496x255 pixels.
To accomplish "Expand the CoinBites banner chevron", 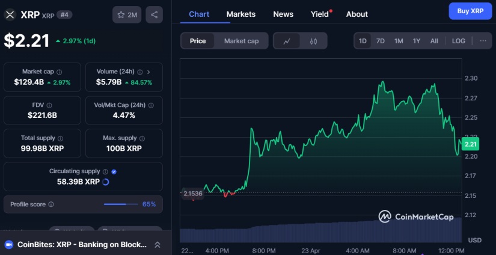I will [158, 244].
